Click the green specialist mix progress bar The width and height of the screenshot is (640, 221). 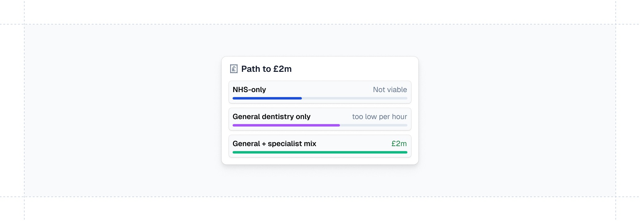320,152
